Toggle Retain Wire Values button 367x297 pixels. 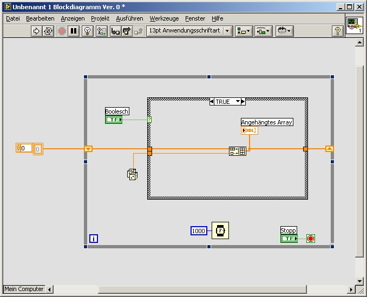(102, 31)
